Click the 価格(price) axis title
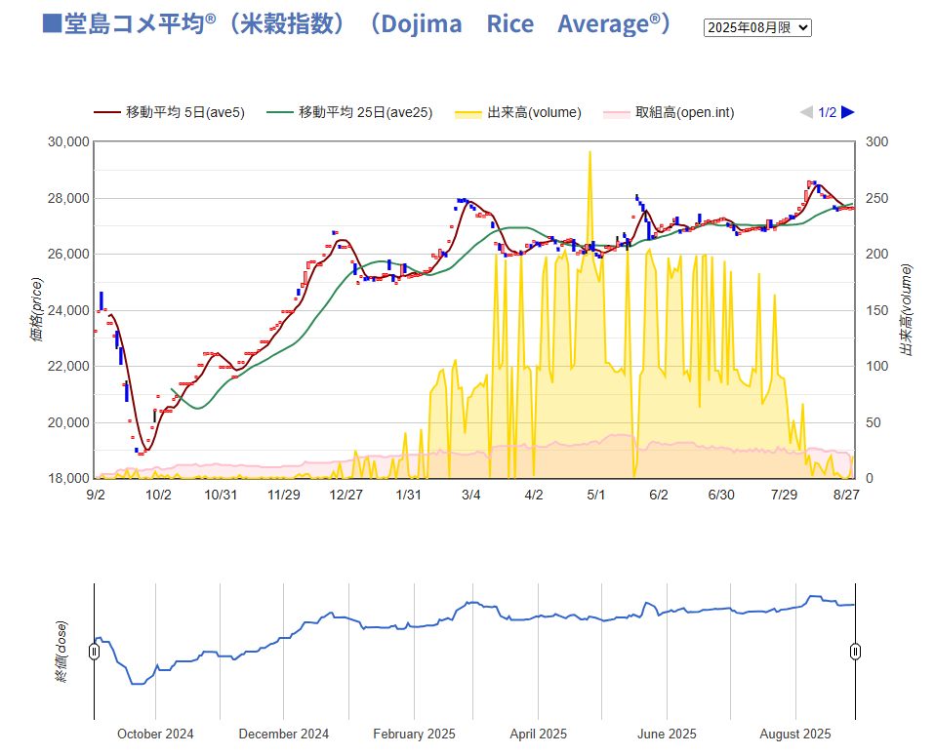 click(x=37, y=310)
